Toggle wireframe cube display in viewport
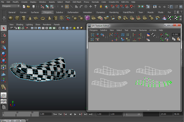 pyautogui.click(x=60, y=28)
